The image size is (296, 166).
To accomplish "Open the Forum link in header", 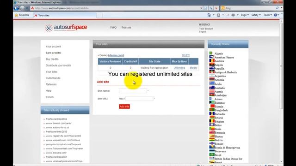I will pos(126,28).
